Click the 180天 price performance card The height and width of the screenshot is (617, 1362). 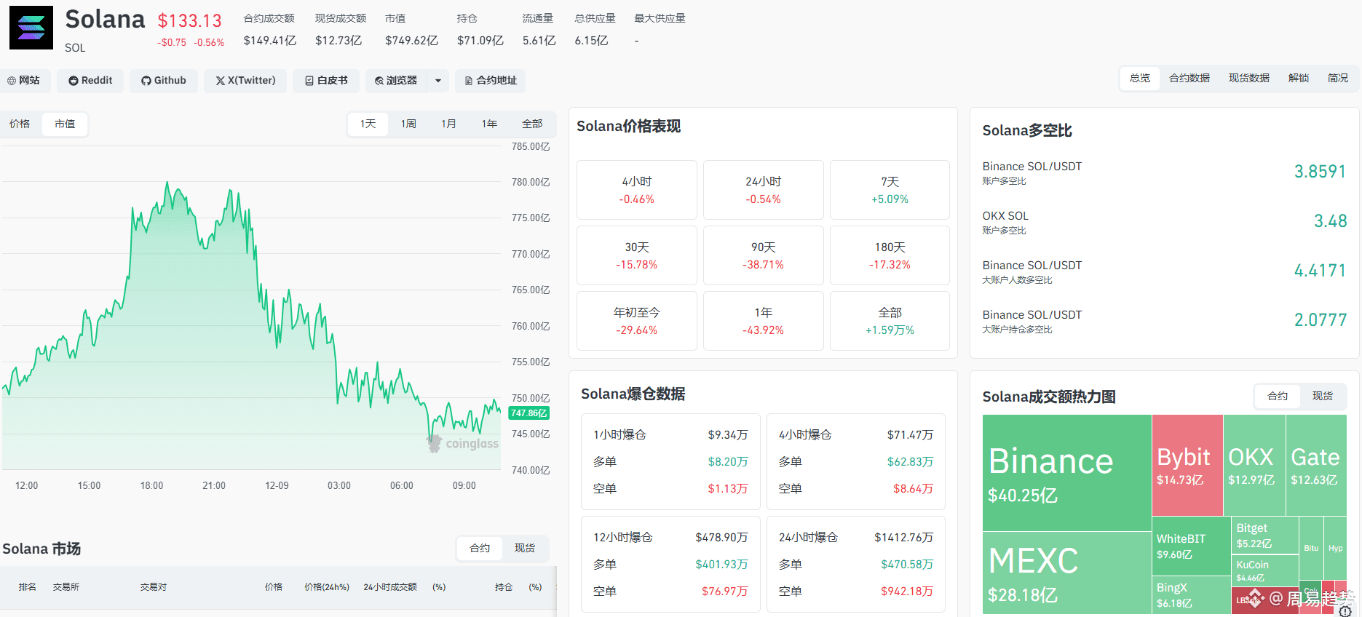(x=890, y=255)
